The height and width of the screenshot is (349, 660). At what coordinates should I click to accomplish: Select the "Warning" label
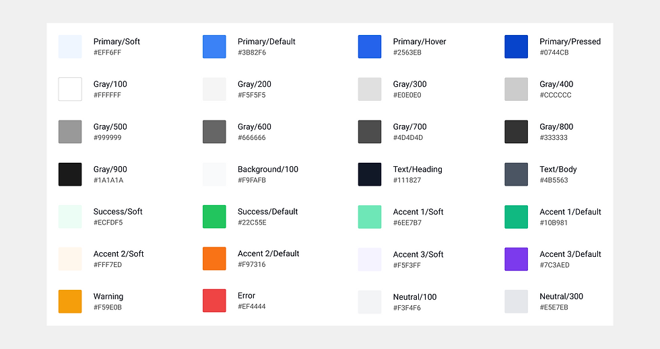(x=108, y=297)
